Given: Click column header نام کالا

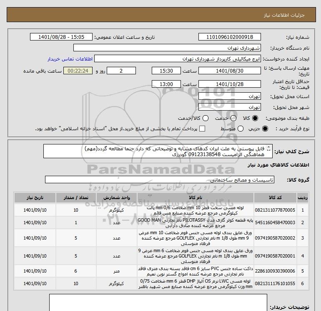Looking at the screenshot, I should tap(195, 197).
